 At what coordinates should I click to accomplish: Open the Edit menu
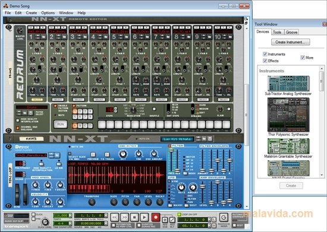click(18, 13)
